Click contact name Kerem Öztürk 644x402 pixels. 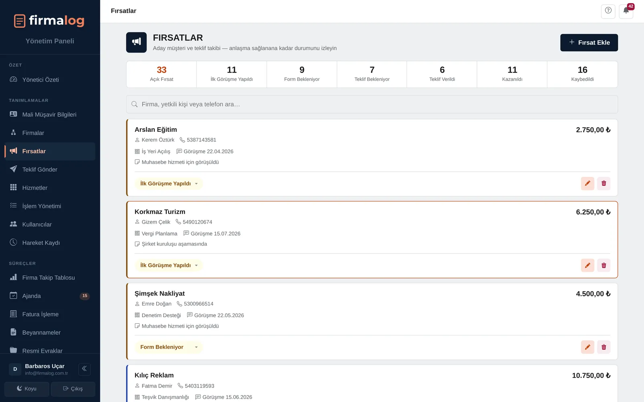click(x=158, y=140)
